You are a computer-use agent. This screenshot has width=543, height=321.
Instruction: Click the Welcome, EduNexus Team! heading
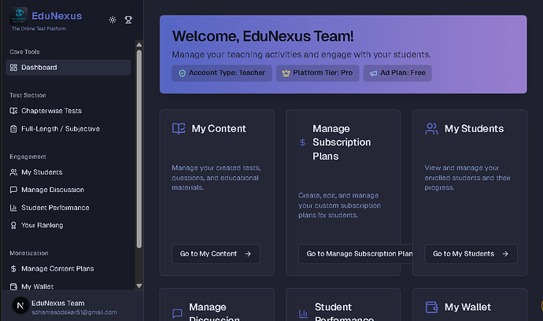263,36
